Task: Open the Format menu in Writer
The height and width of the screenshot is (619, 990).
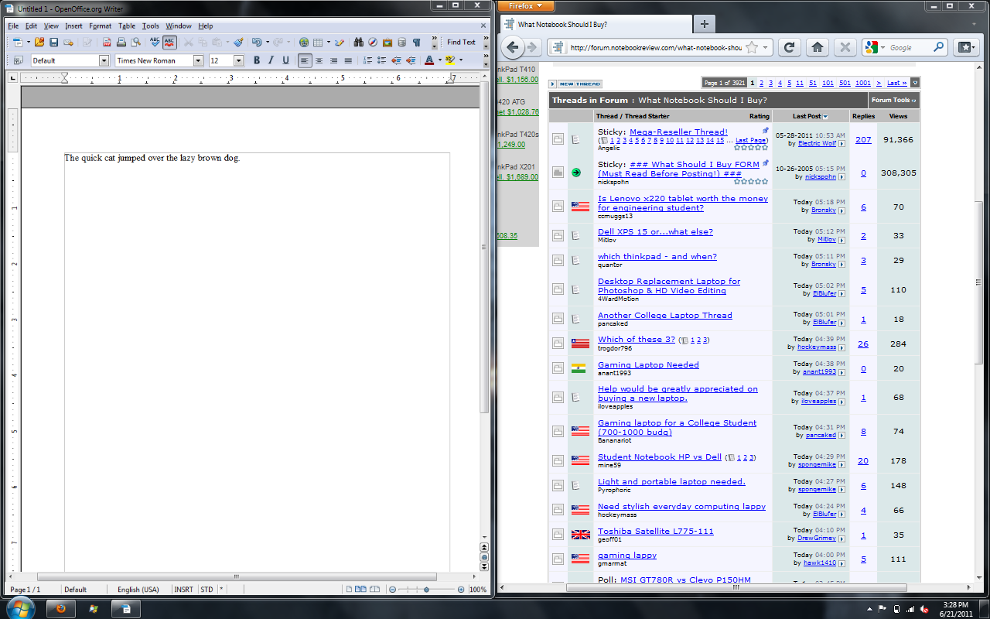Action: (101, 26)
